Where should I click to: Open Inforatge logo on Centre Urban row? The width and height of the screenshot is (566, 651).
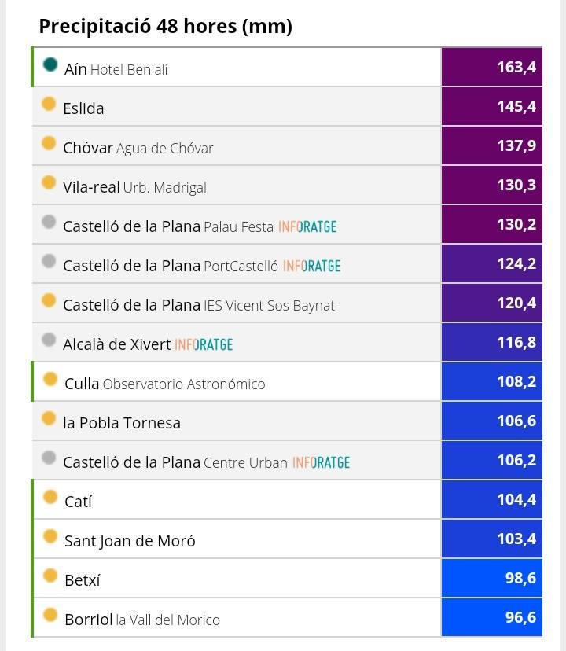(x=321, y=462)
